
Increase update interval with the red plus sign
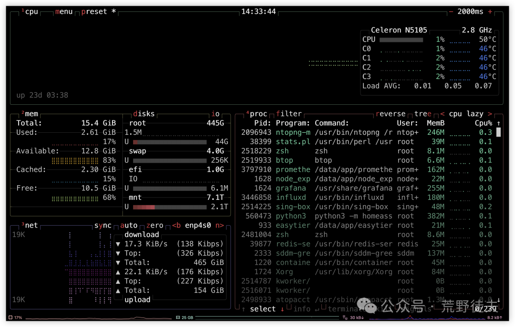490,11
